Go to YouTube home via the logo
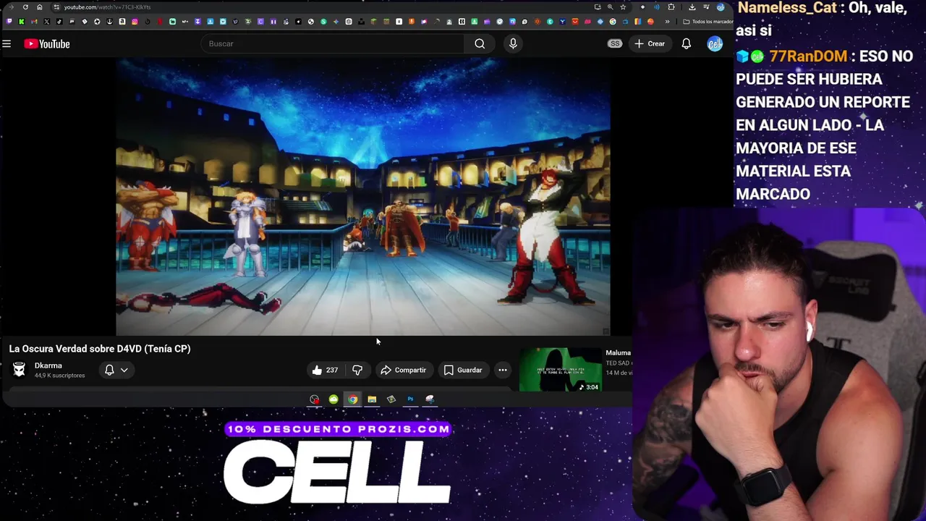The image size is (926, 521). point(47,44)
